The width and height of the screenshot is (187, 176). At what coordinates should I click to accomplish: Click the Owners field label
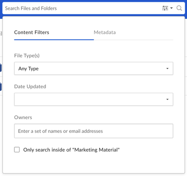(23, 117)
